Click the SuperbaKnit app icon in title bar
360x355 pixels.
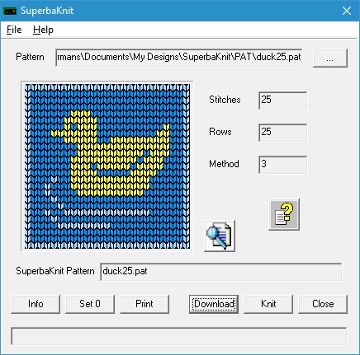10,11
